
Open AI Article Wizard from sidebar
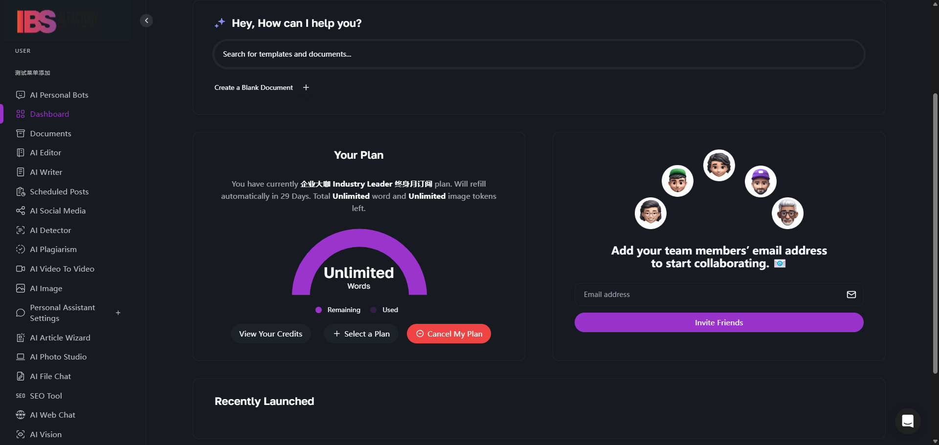60,338
